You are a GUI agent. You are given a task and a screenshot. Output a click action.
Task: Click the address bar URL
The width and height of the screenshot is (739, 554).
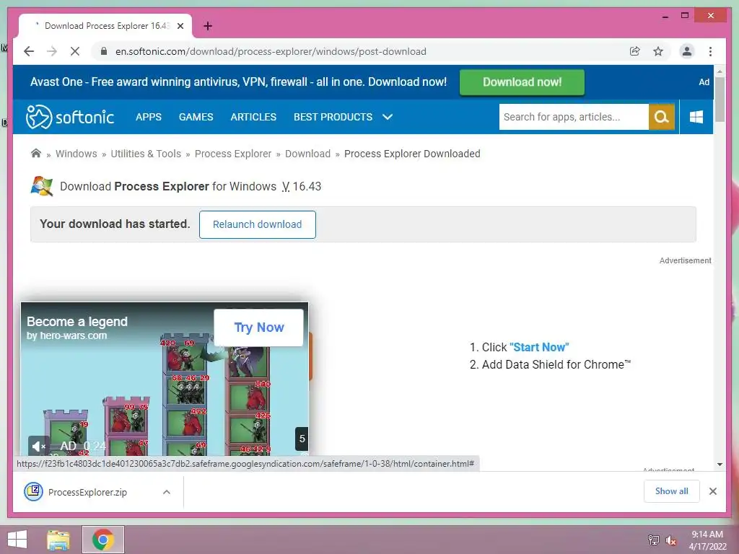click(x=271, y=51)
